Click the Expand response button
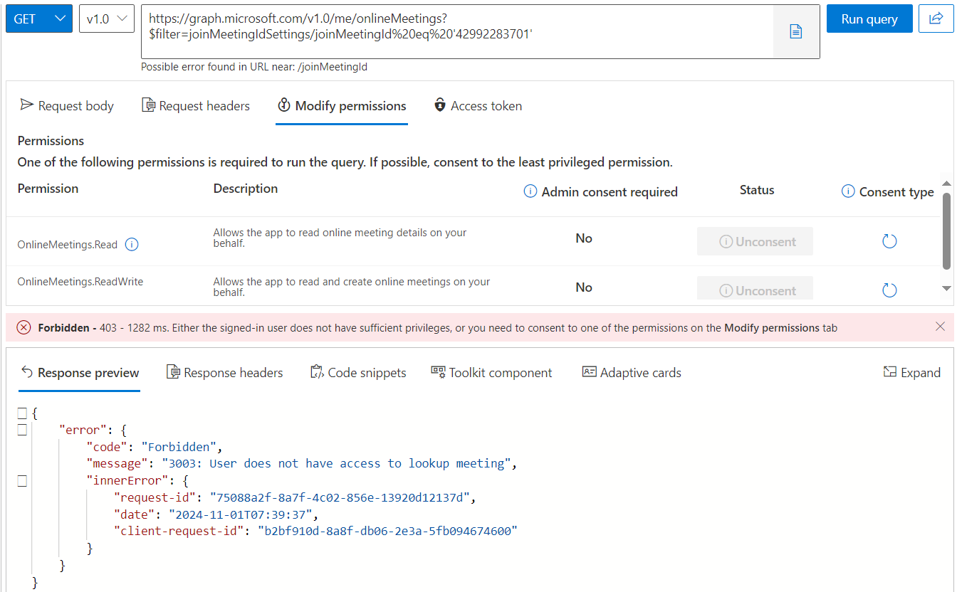957x592 pixels. click(912, 373)
